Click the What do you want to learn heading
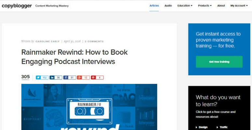Screen dimensions: 252x130 click(218, 101)
